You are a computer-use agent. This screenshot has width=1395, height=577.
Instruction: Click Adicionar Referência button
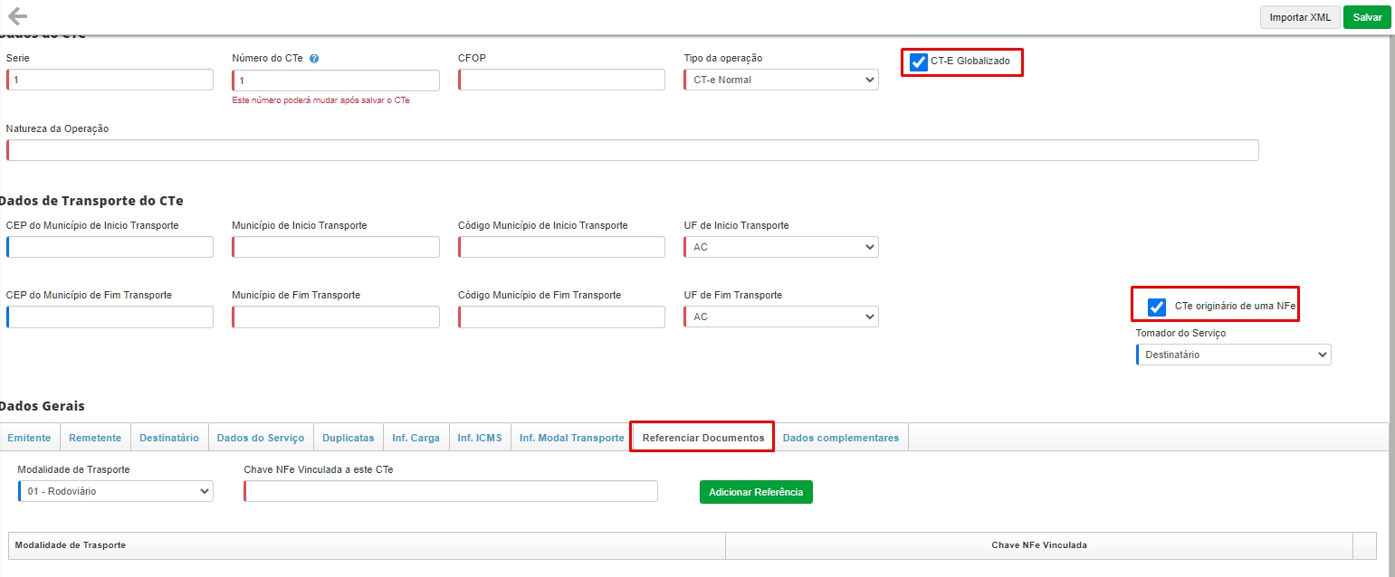(x=756, y=492)
